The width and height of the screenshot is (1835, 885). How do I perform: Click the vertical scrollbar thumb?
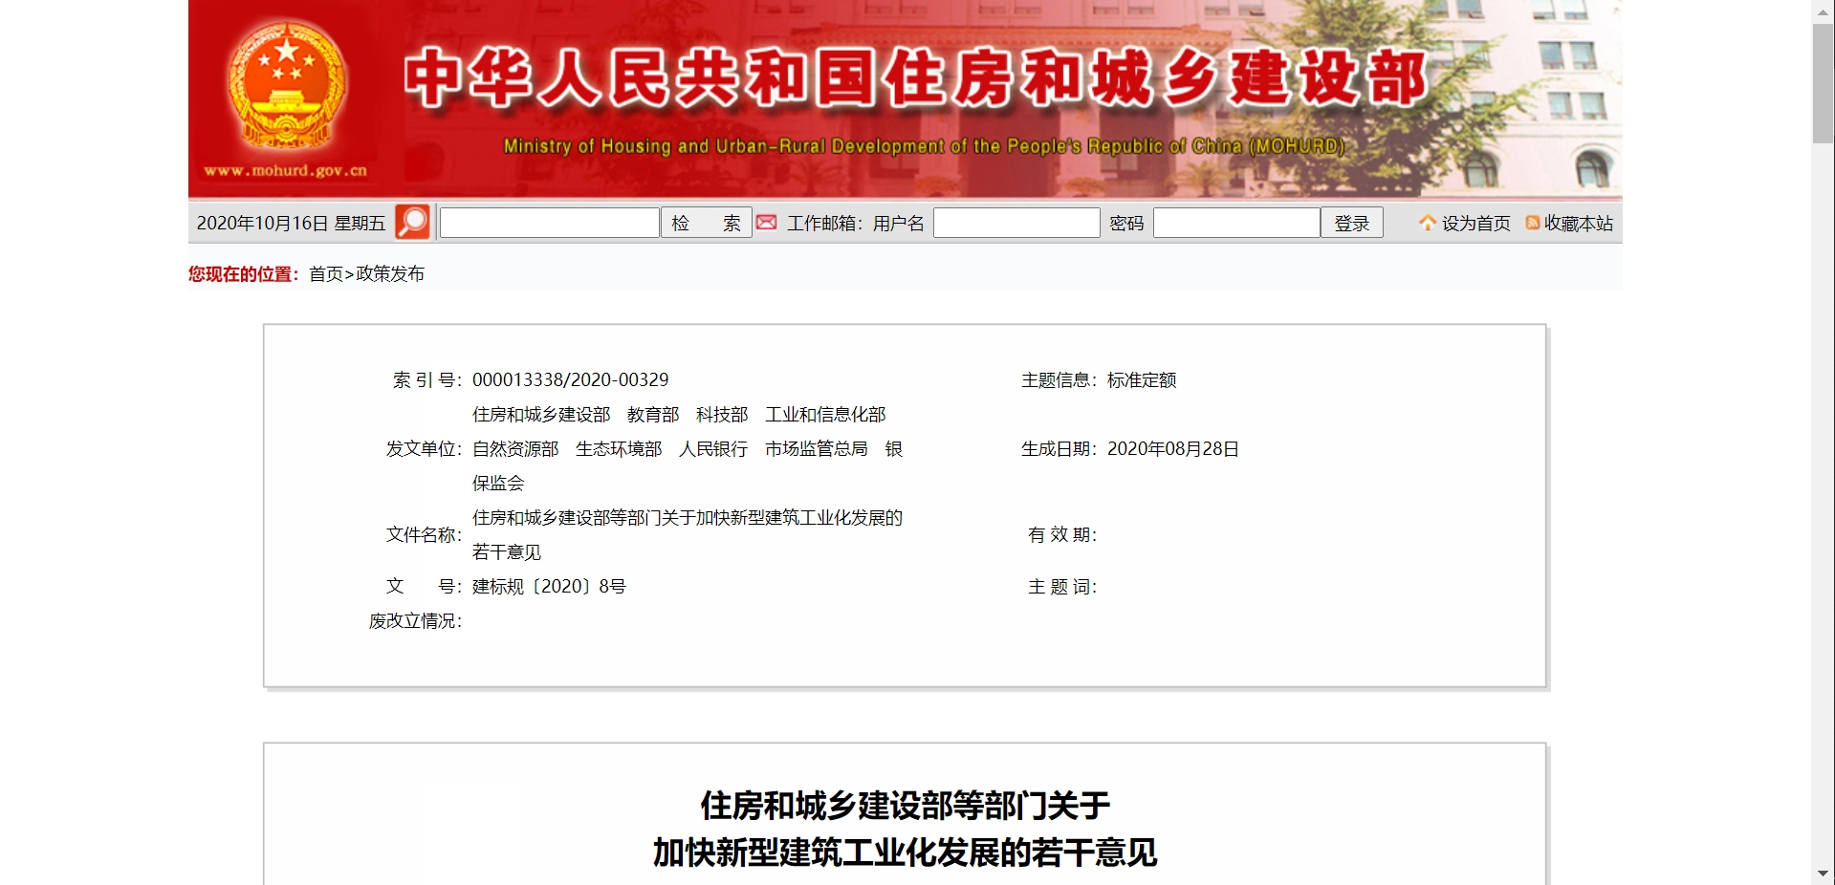pos(1823,83)
